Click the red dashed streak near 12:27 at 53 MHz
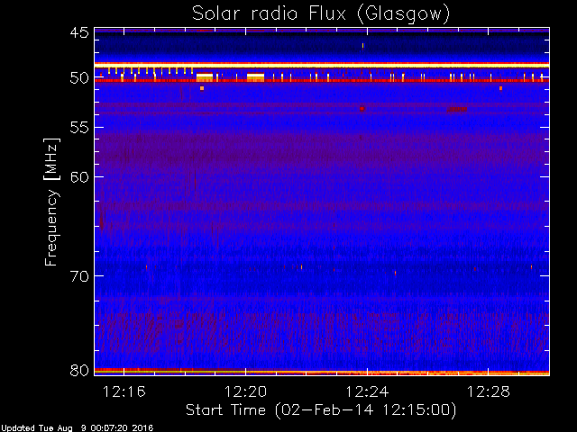 (x=457, y=109)
